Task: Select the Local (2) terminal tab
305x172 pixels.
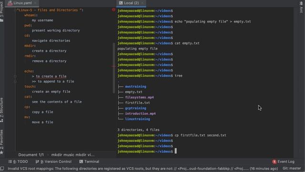Action: [132, 3]
